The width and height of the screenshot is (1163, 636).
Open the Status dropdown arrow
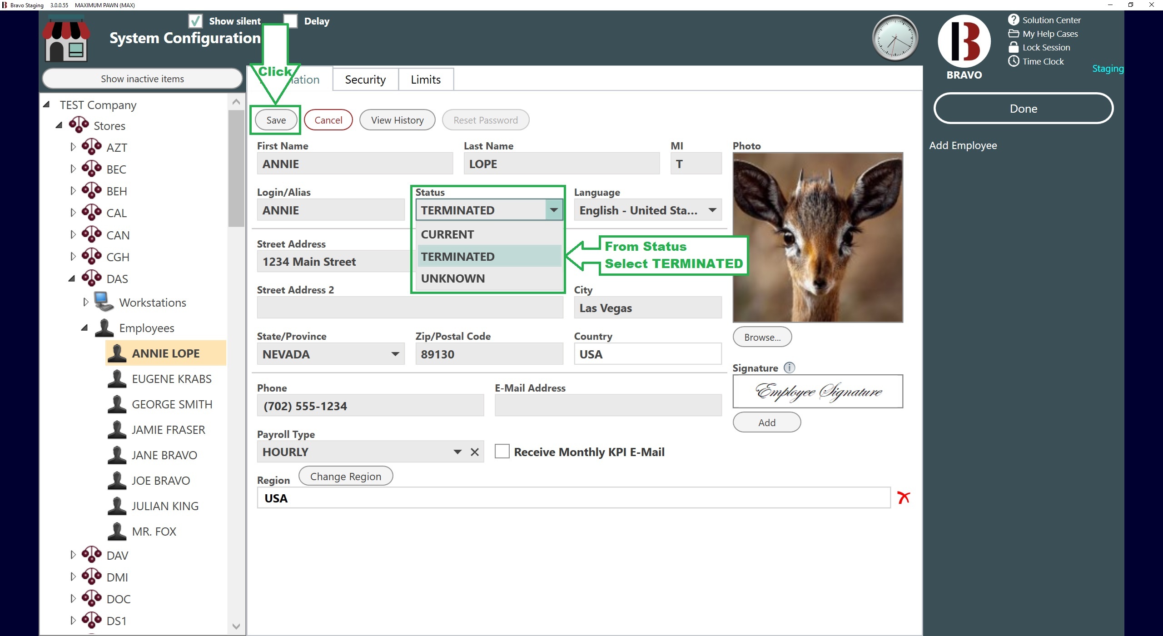click(554, 210)
